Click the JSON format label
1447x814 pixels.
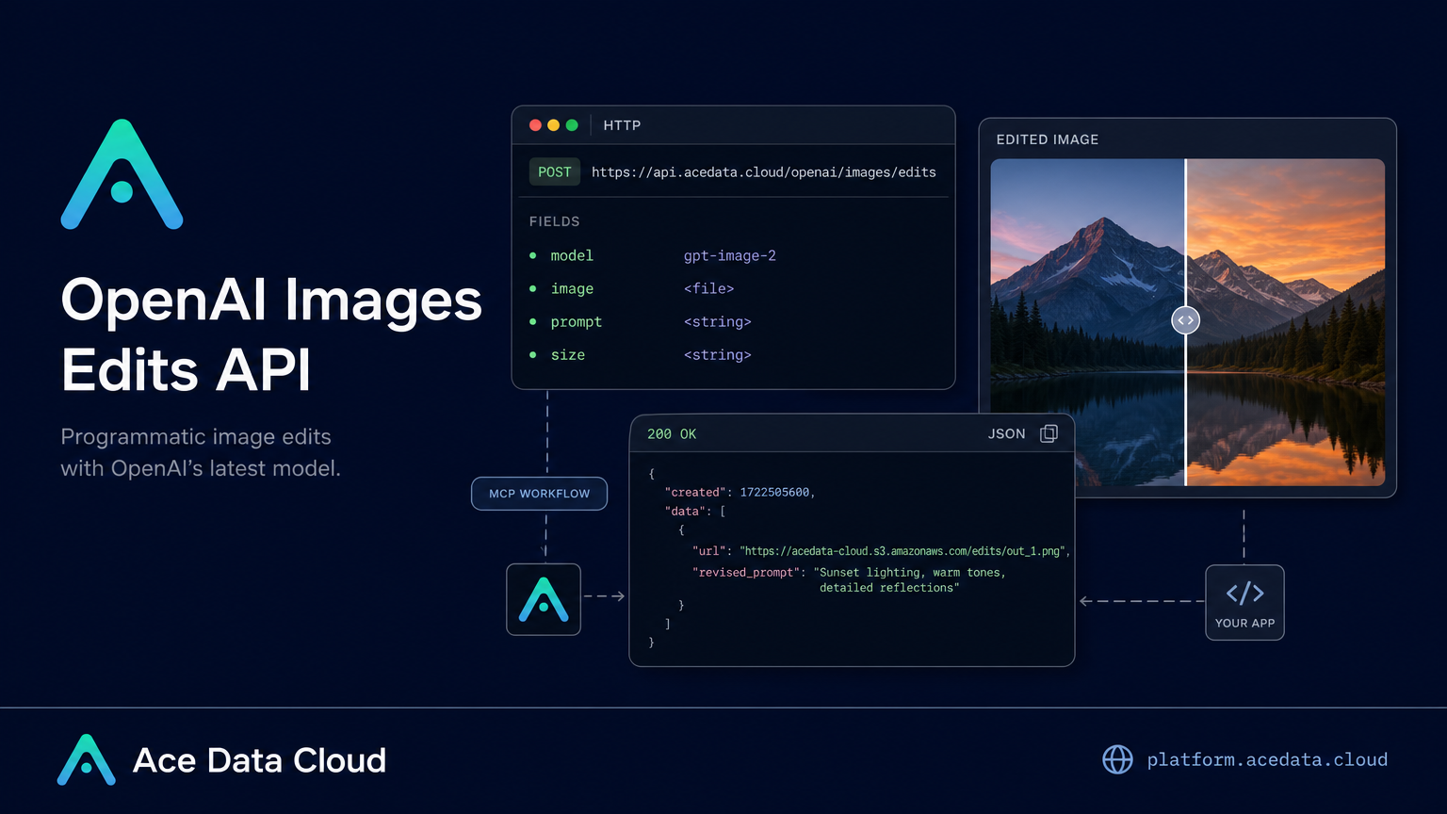[x=1006, y=433]
